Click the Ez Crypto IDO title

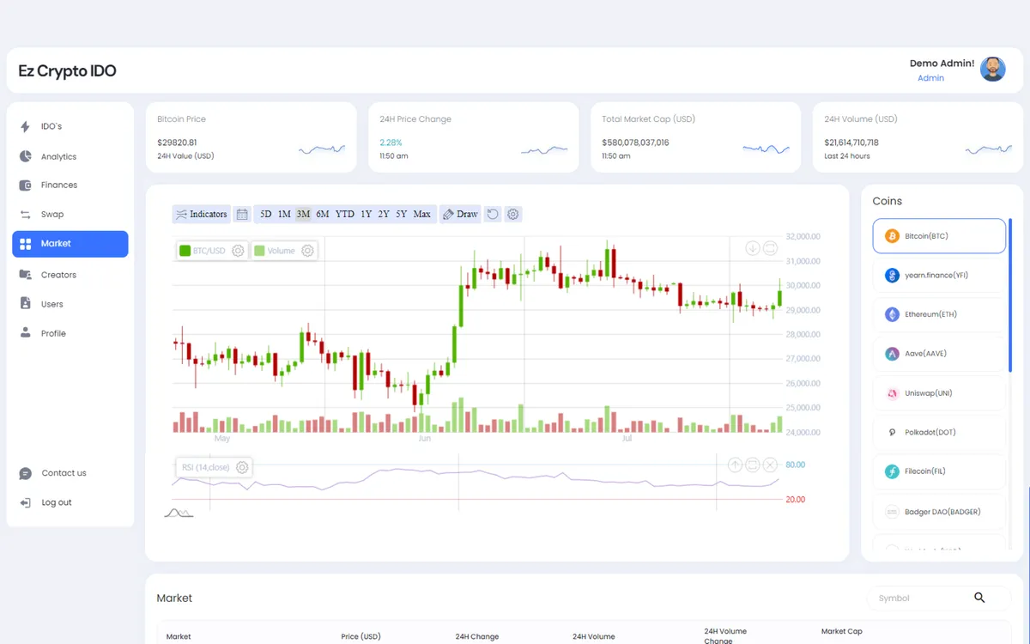coord(67,71)
